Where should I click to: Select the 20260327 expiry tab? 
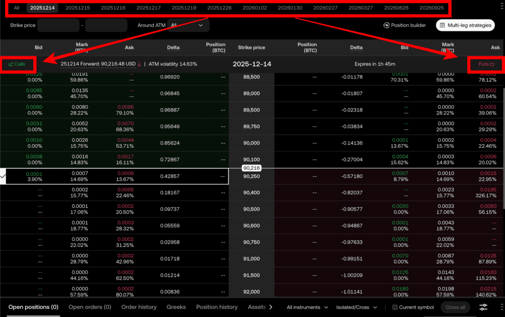(361, 8)
